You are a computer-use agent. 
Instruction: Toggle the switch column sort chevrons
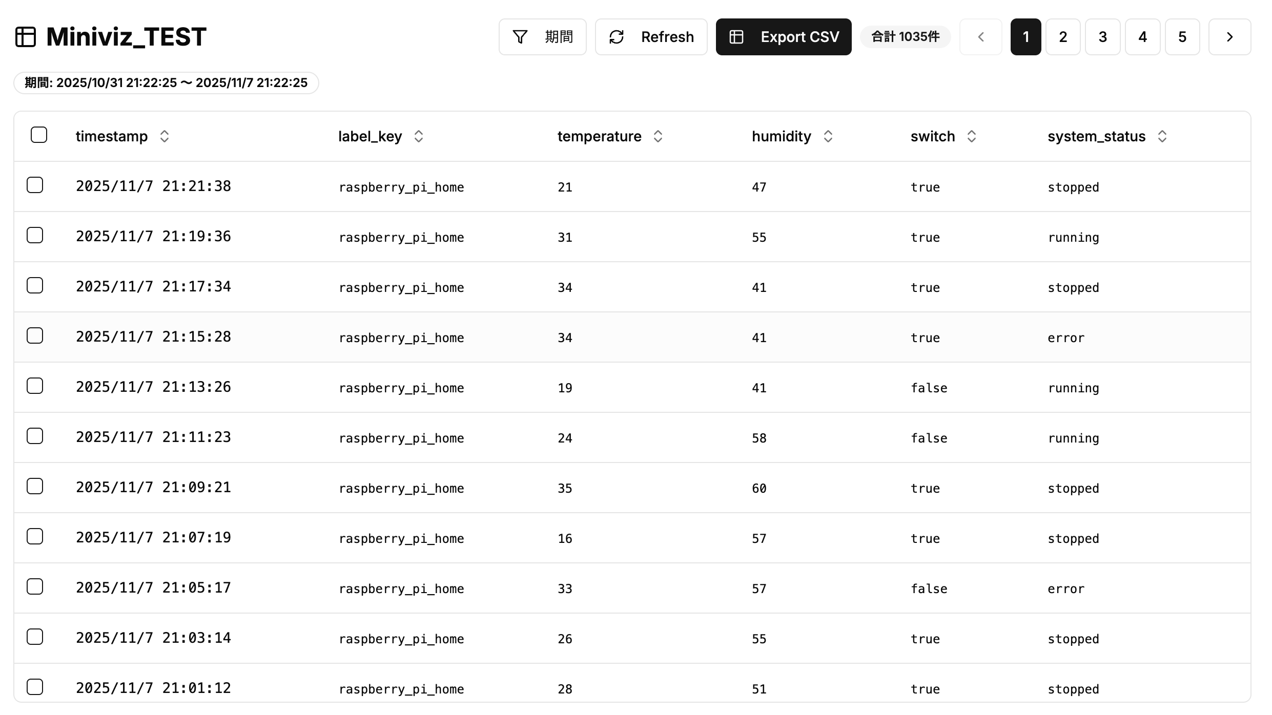(x=971, y=136)
